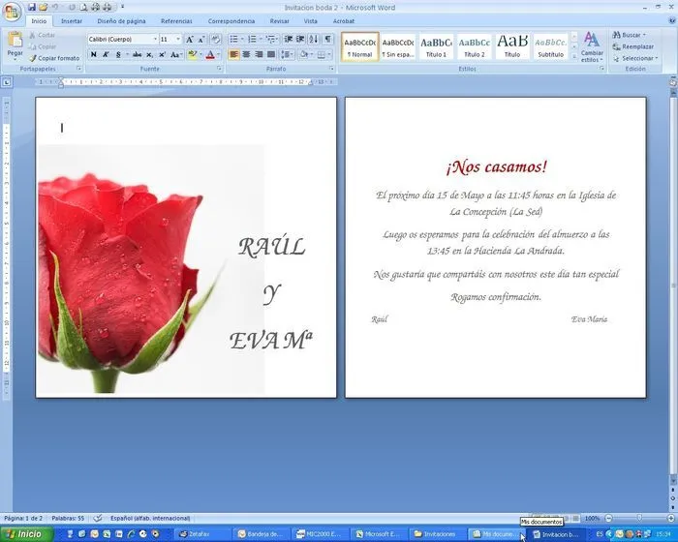Click Copiar formato painter

coord(54,58)
